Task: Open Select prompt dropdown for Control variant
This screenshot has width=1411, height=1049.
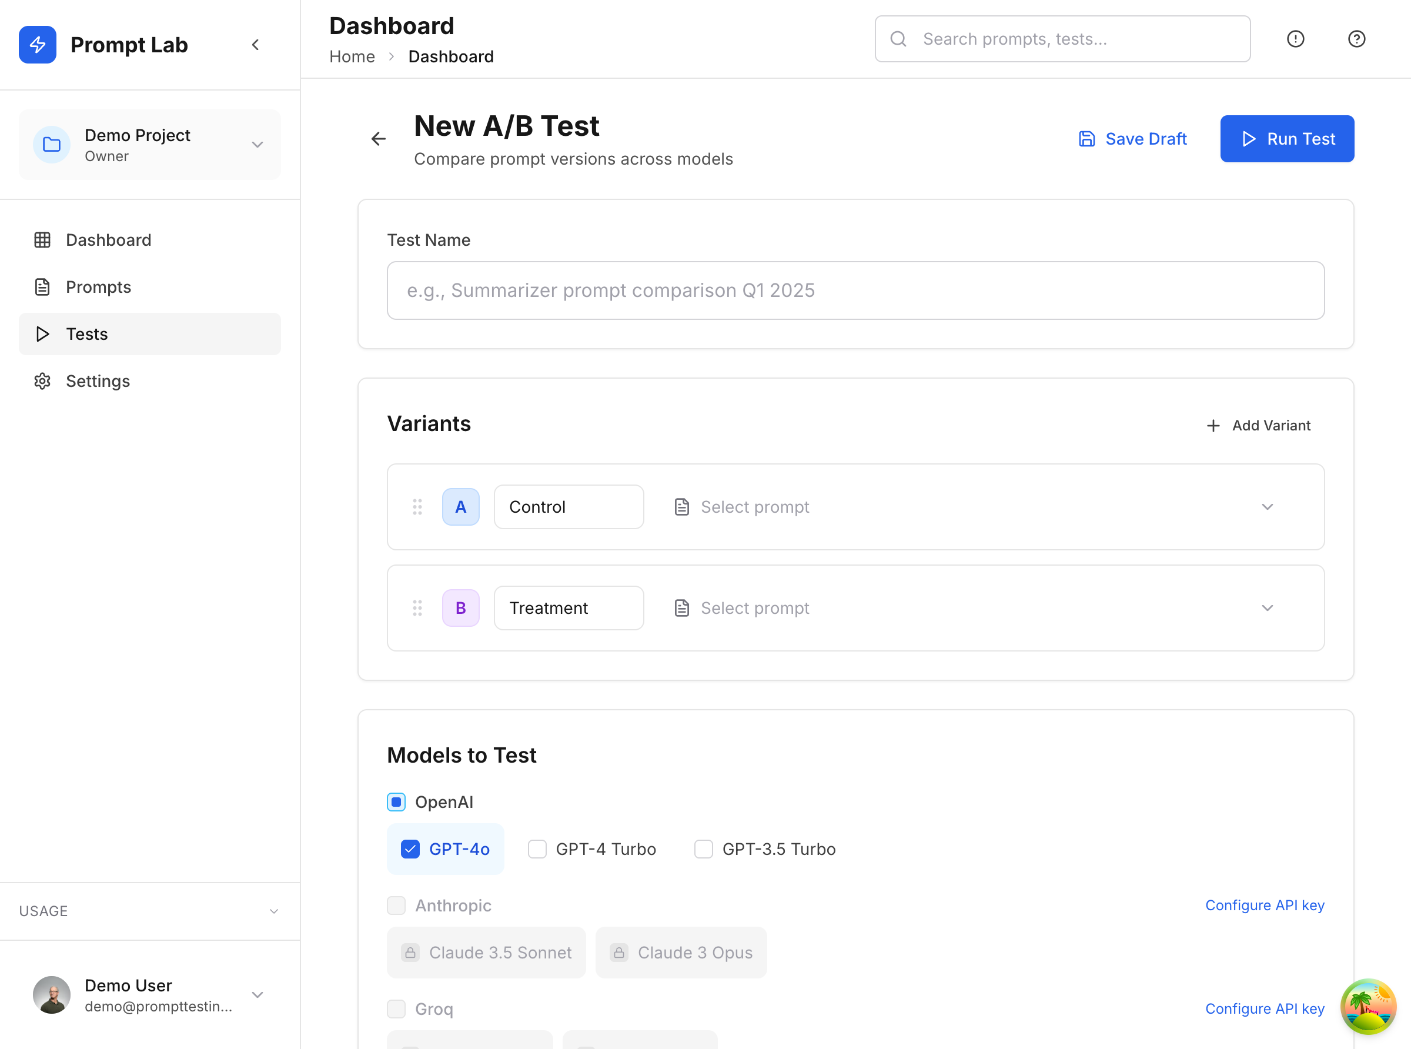Action: tap(974, 507)
